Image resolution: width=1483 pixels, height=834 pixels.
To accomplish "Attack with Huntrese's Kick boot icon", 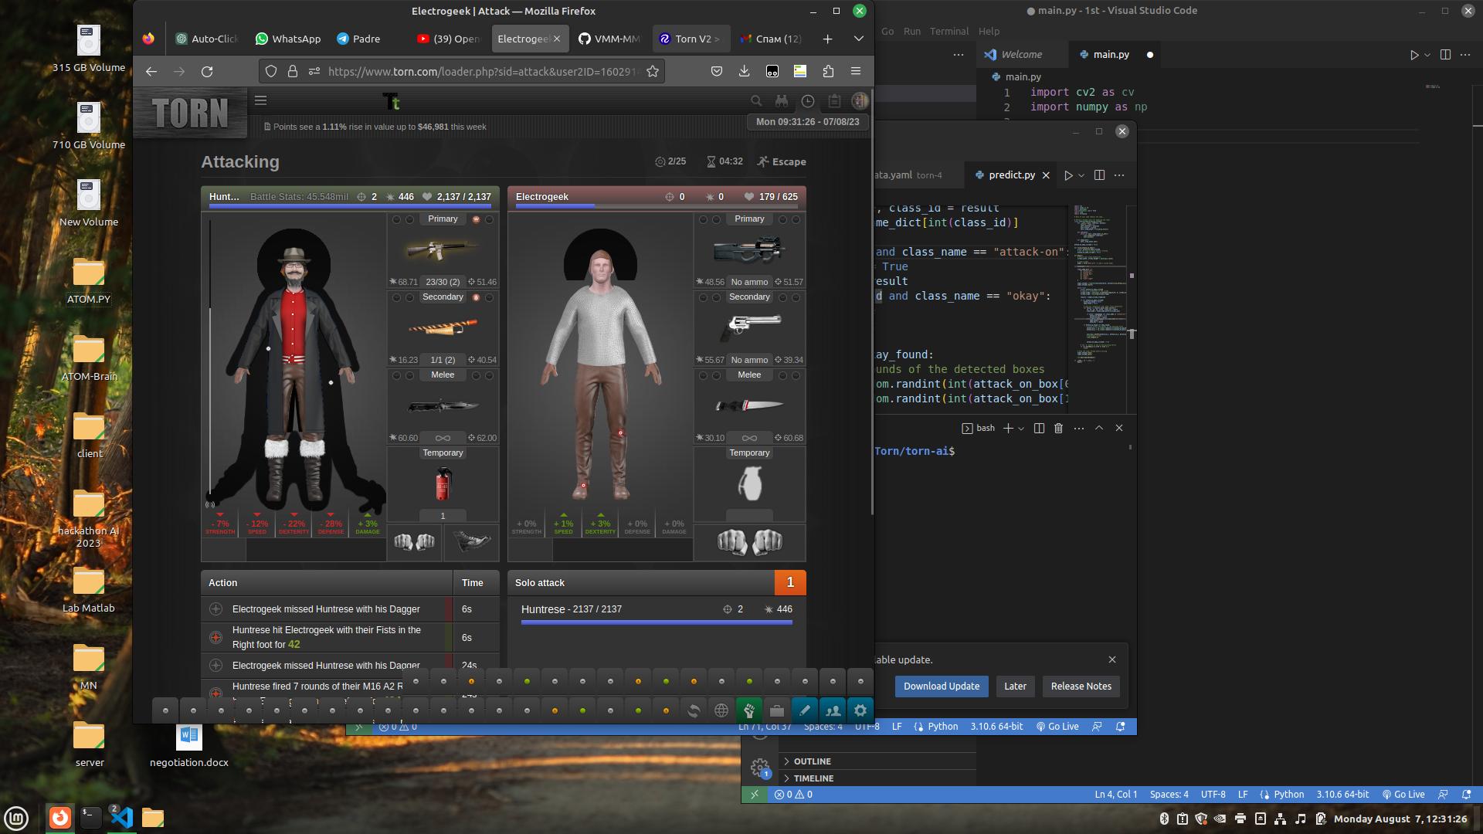I will click(x=471, y=542).
